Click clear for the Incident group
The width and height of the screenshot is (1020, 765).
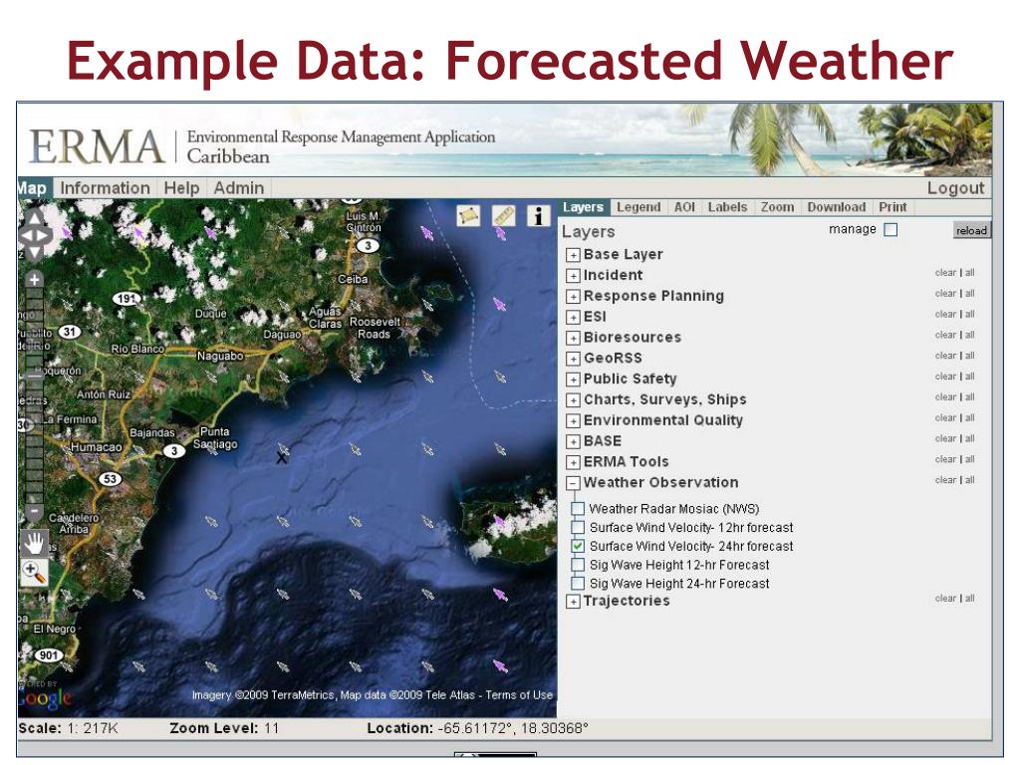click(945, 273)
